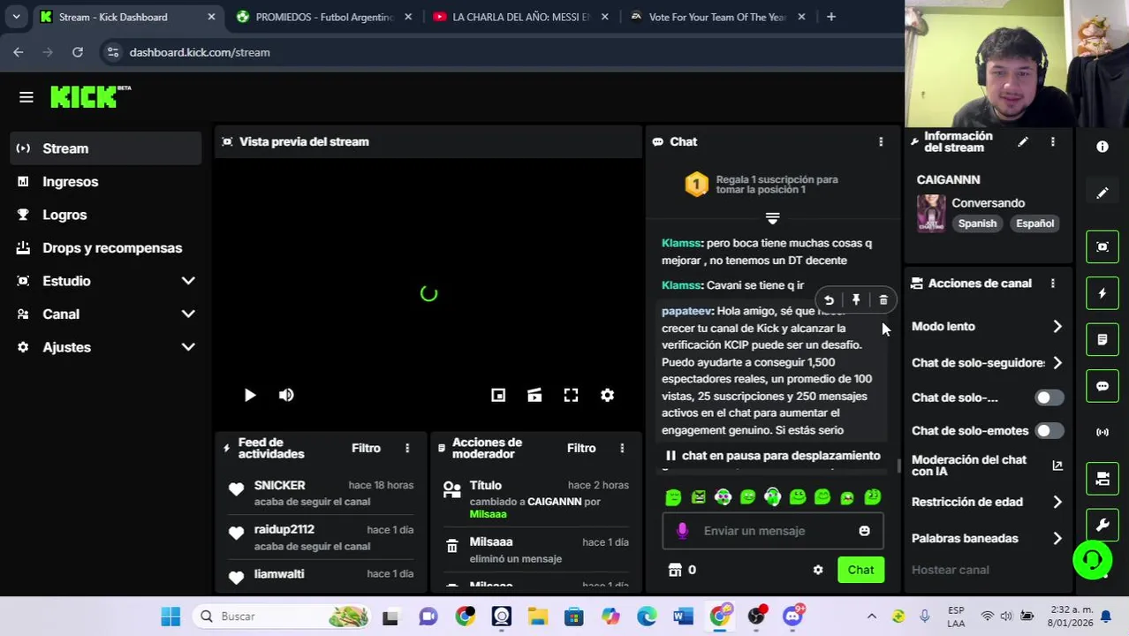This screenshot has height=636, width=1129.
Task: Toggle the wrench channel actions widget
Action: (1102, 525)
